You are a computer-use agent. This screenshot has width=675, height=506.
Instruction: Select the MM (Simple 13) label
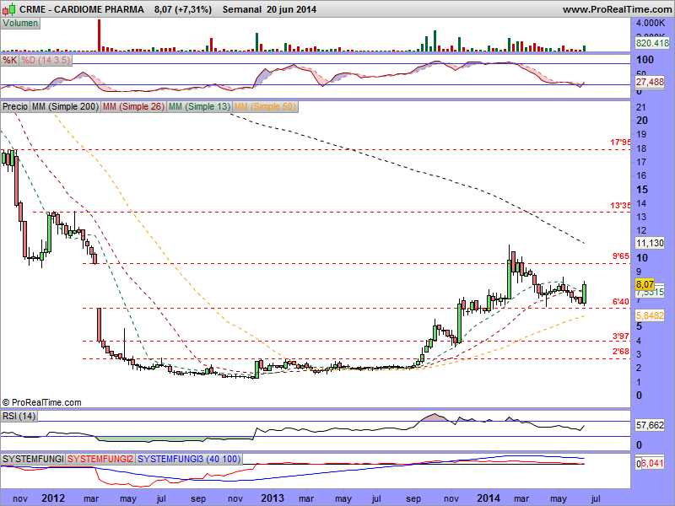pos(199,106)
